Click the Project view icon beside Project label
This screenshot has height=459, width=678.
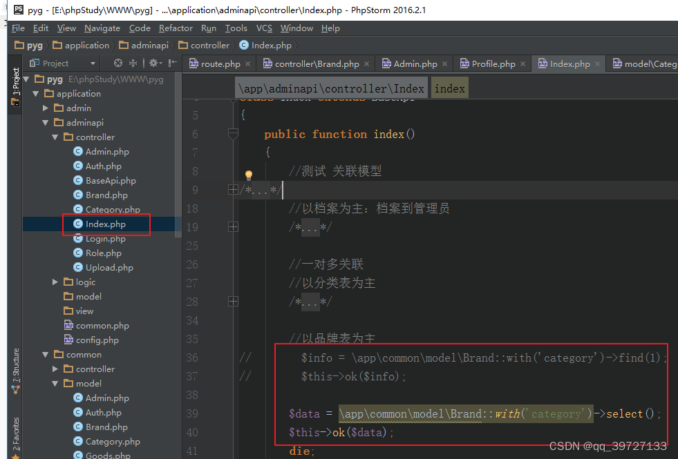[35, 63]
